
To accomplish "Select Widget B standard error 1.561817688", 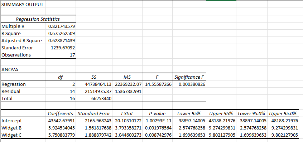I will [x=94, y=128].
